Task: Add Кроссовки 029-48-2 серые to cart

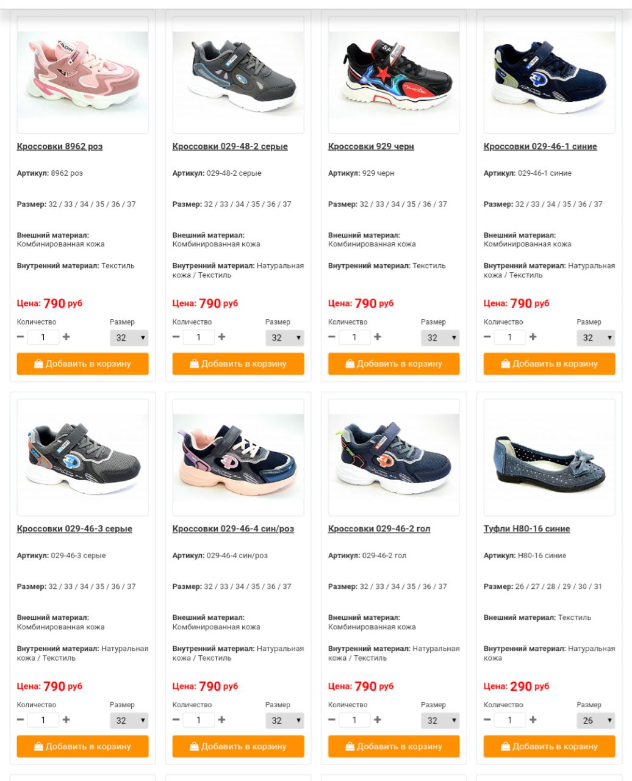Action: 238,364
